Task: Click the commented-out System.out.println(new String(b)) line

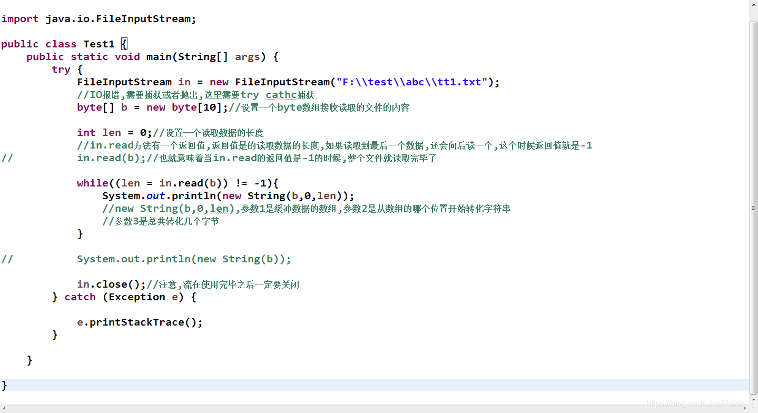Action: (184, 259)
